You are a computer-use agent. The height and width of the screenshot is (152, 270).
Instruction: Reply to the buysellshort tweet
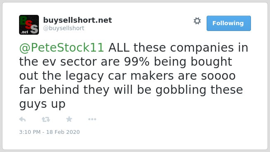click(22, 119)
